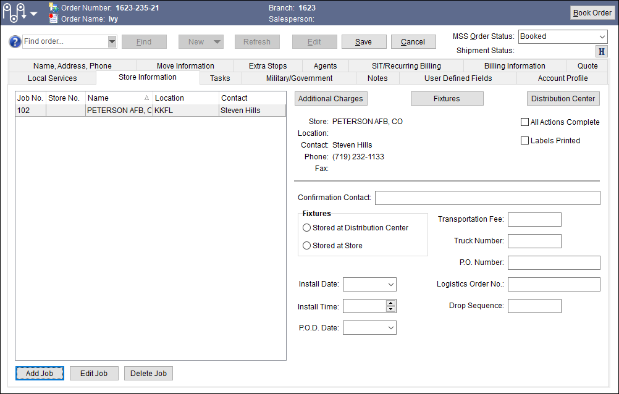
Task: Open the P.O.D. Date dropdown
Action: [390, 328]
